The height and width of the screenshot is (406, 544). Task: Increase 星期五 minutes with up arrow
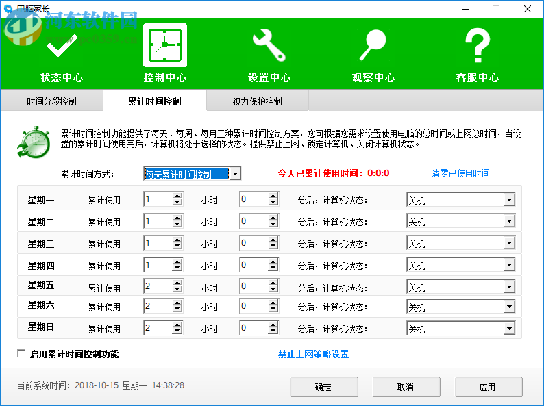click(273, 283)
